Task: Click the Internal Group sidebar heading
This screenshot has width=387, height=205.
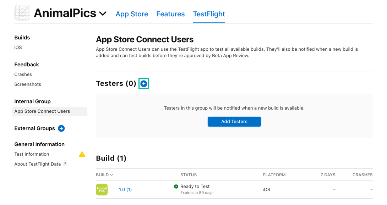Action: [32, 101]
